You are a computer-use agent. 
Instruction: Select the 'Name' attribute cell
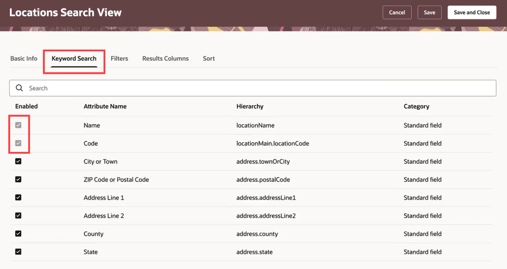coord(92,126)
